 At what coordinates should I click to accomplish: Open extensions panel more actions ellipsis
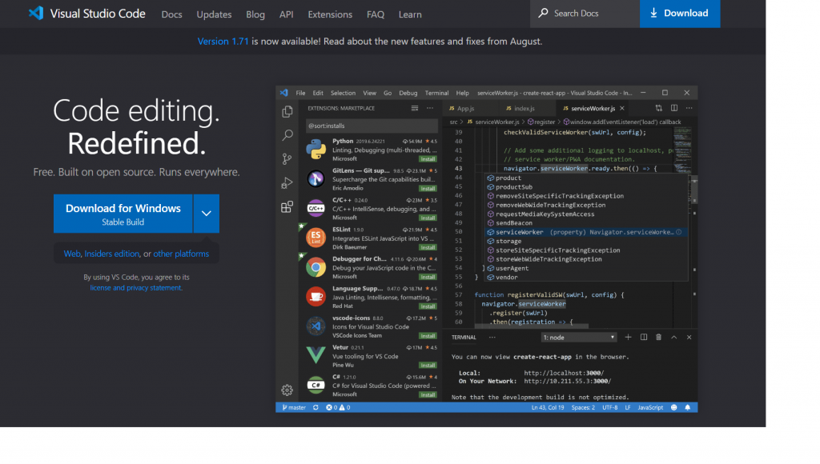(430, 108)
